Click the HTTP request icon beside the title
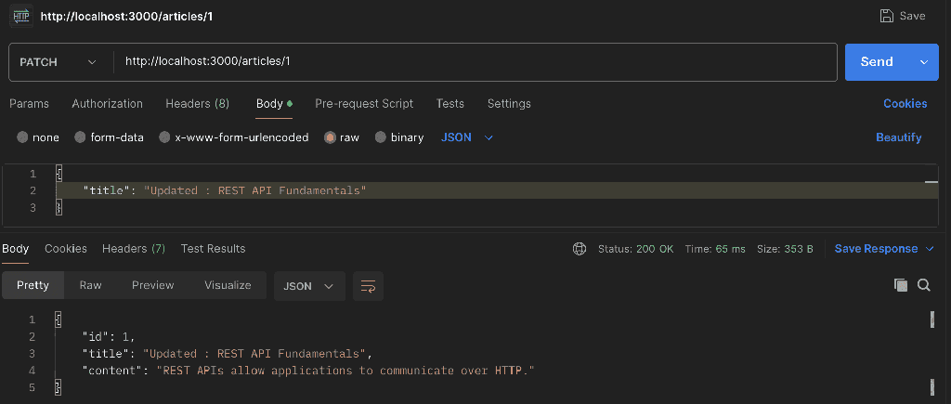951x404 pixels. 22,16
